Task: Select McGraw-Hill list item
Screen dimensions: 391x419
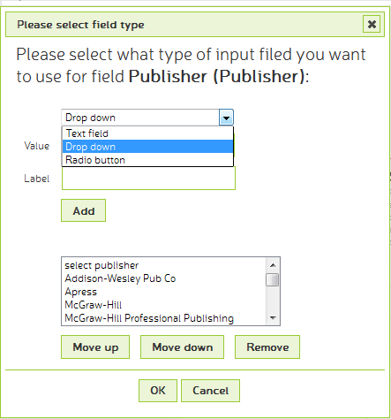Action: 164,305
